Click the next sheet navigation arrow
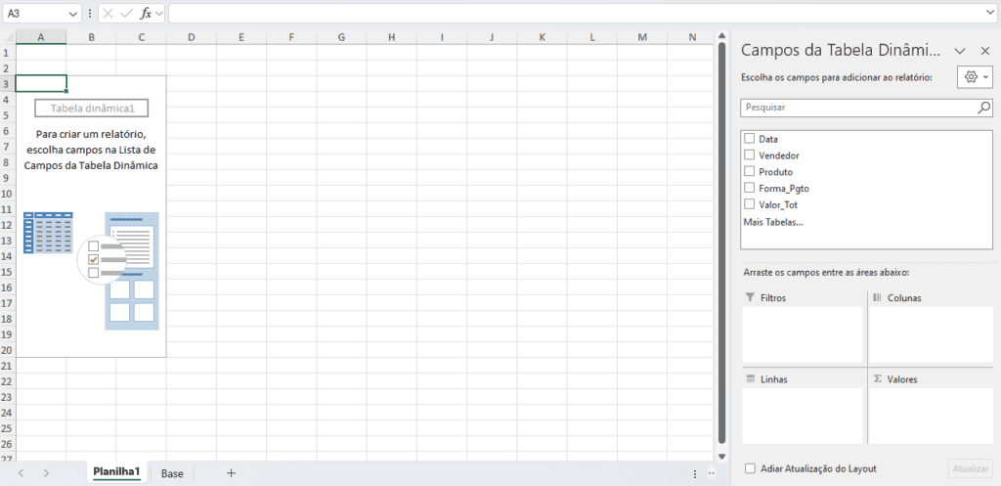 (x=46, y=473)
